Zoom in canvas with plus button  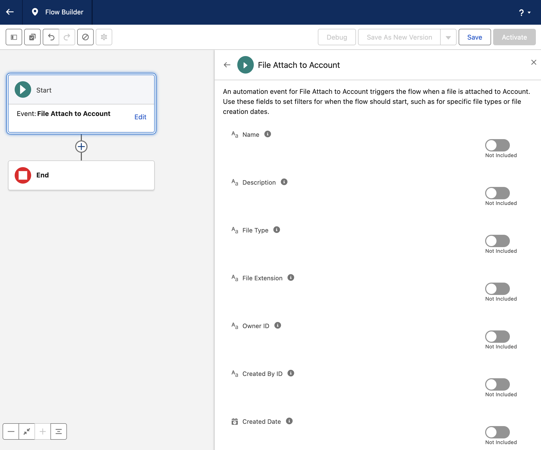coord(43,432)
